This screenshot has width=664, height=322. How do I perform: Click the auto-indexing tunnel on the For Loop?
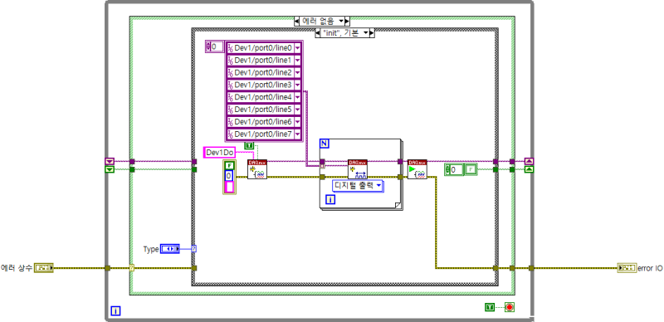[322, 165]
